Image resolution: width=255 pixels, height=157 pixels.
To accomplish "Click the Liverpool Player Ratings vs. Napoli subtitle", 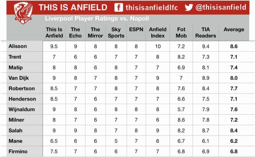I will [x=97, y=19].
